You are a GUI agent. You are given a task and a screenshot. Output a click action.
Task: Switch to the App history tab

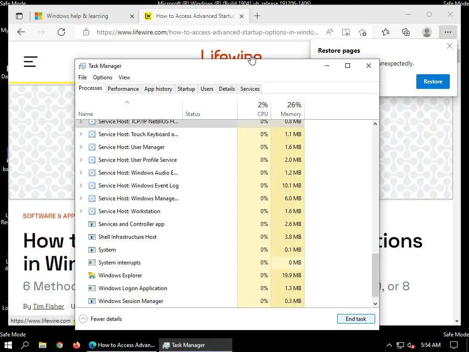(x=158, y=89)
